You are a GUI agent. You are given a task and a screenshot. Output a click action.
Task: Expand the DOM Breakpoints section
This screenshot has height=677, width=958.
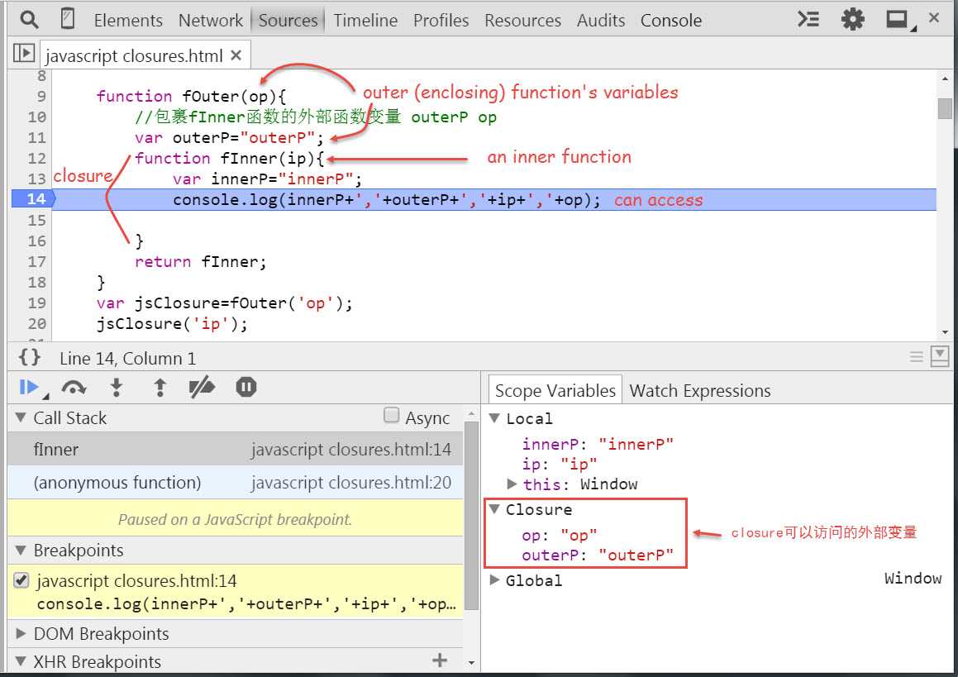(20, 634)
